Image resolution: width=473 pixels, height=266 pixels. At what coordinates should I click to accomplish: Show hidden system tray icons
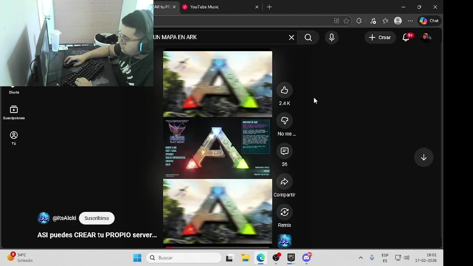(361, 258)
